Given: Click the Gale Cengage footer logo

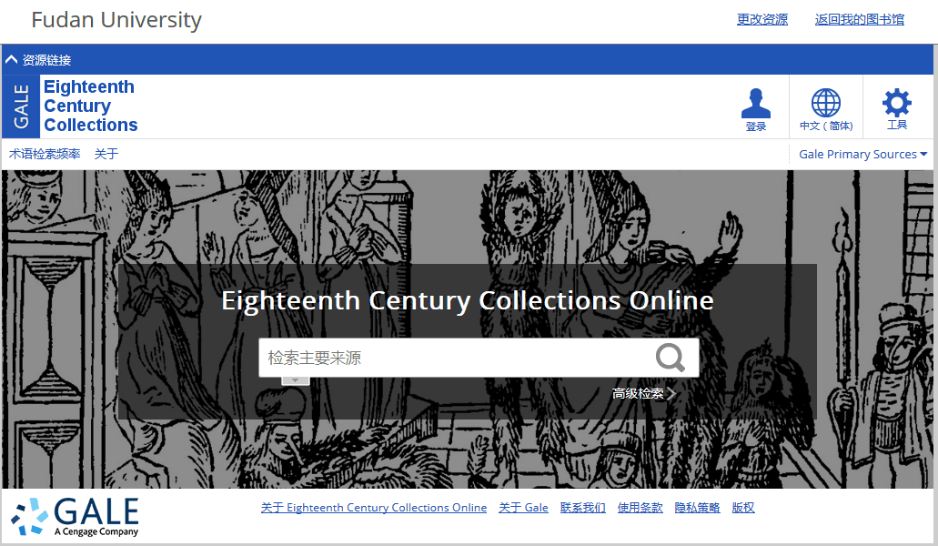Looking at the screenshot, I should [x=76, y=517].
